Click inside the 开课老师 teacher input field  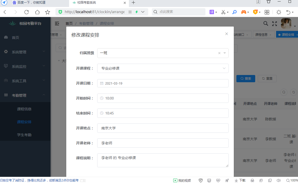[x=163, y=143]
